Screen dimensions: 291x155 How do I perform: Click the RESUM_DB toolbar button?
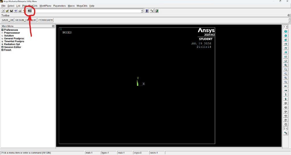[x=22, y=20]
